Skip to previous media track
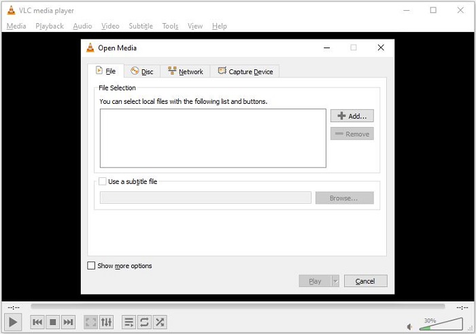Screen dimensions: 476x334 click(x=37, y=322)
